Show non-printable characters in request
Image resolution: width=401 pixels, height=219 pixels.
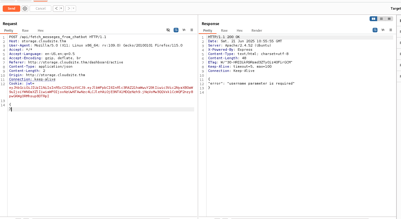(184, 30)
